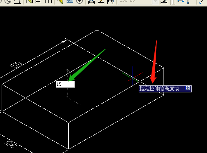Select the Dimension Edit tool
The width and height of the screenshot is (207, 153).
[x=91, y=2]
